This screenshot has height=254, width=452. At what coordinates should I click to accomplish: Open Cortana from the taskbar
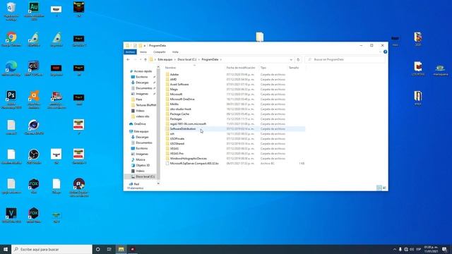(97, 249)
